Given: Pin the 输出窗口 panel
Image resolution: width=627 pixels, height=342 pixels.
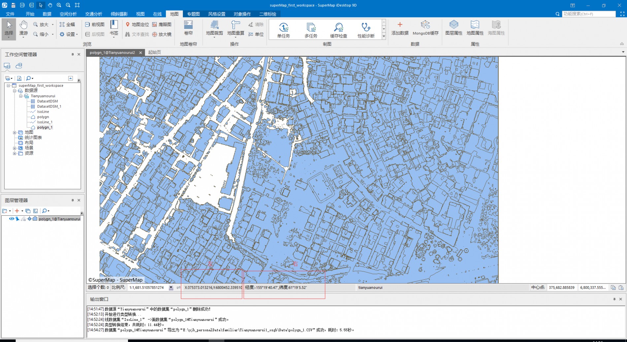Looking at the screenshot, I should 614,299.
